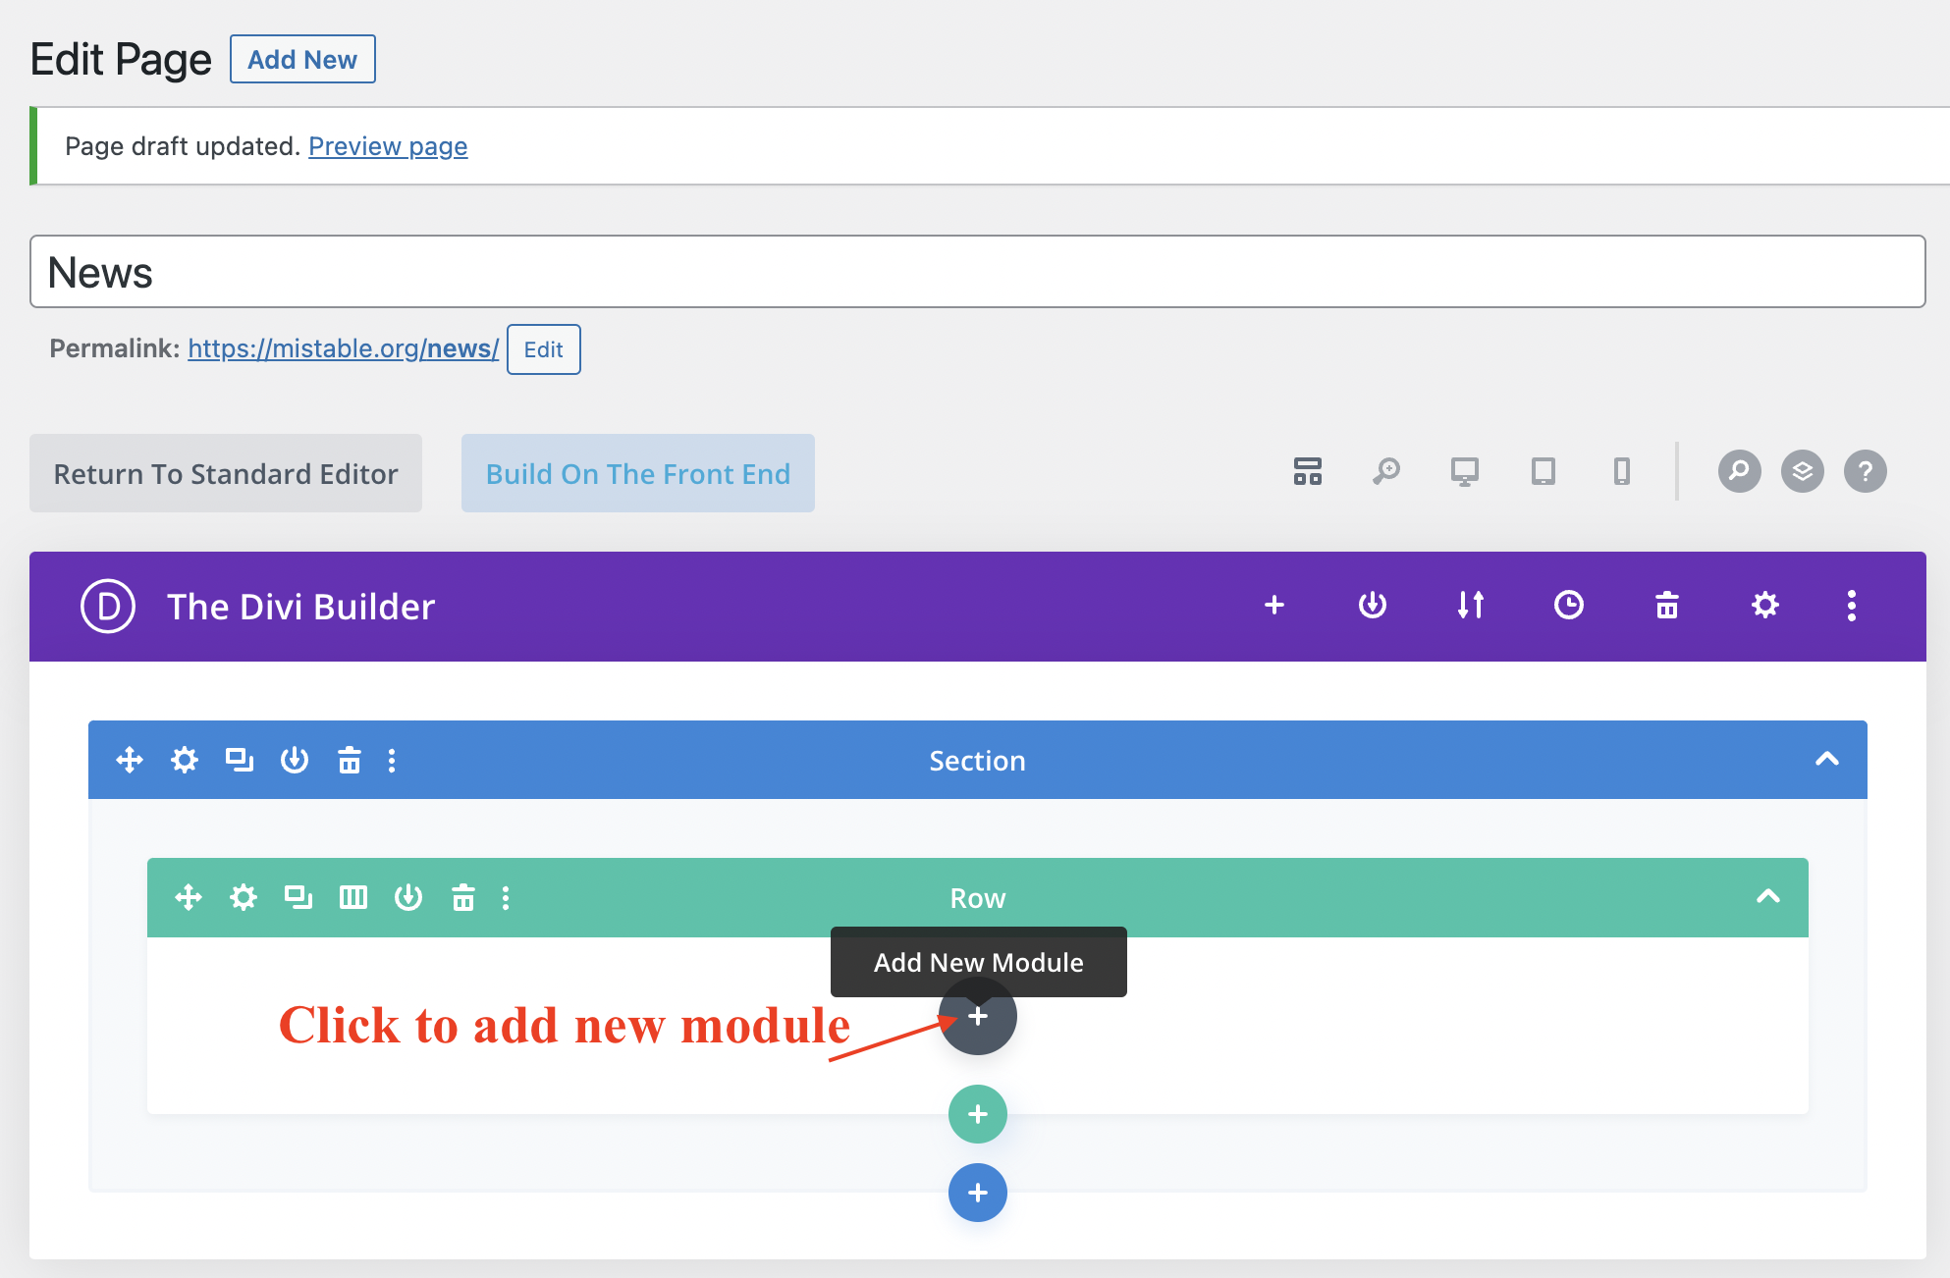Click the Row three-dot overflow menu
The image size is (1950, 1278).
tap(510, 896)
